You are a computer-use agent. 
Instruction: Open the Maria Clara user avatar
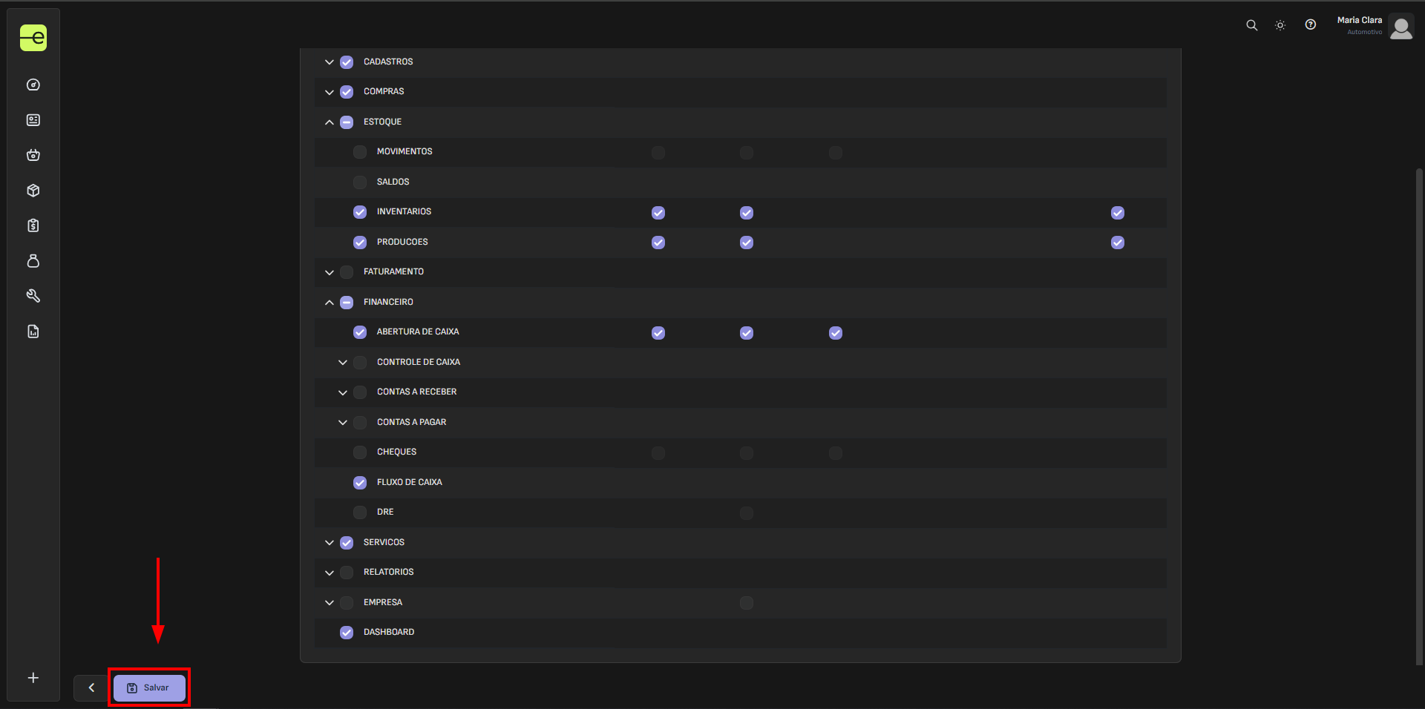click(x=1401, y=27)
